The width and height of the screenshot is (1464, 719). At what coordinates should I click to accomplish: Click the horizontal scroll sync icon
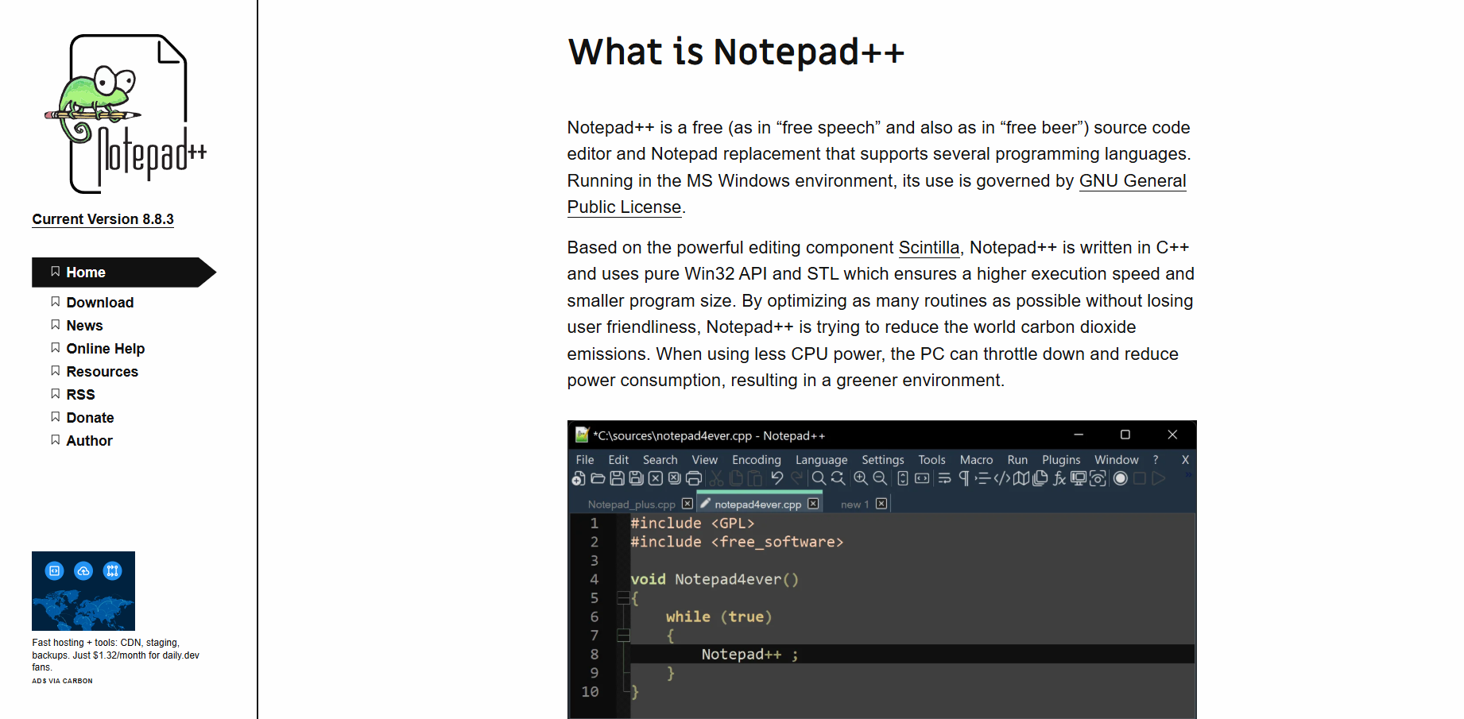point(922,478)
